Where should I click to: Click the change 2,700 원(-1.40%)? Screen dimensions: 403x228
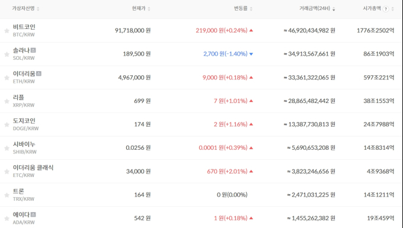coord(225,54)
